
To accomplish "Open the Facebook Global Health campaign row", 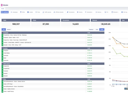I will [53, 38].
